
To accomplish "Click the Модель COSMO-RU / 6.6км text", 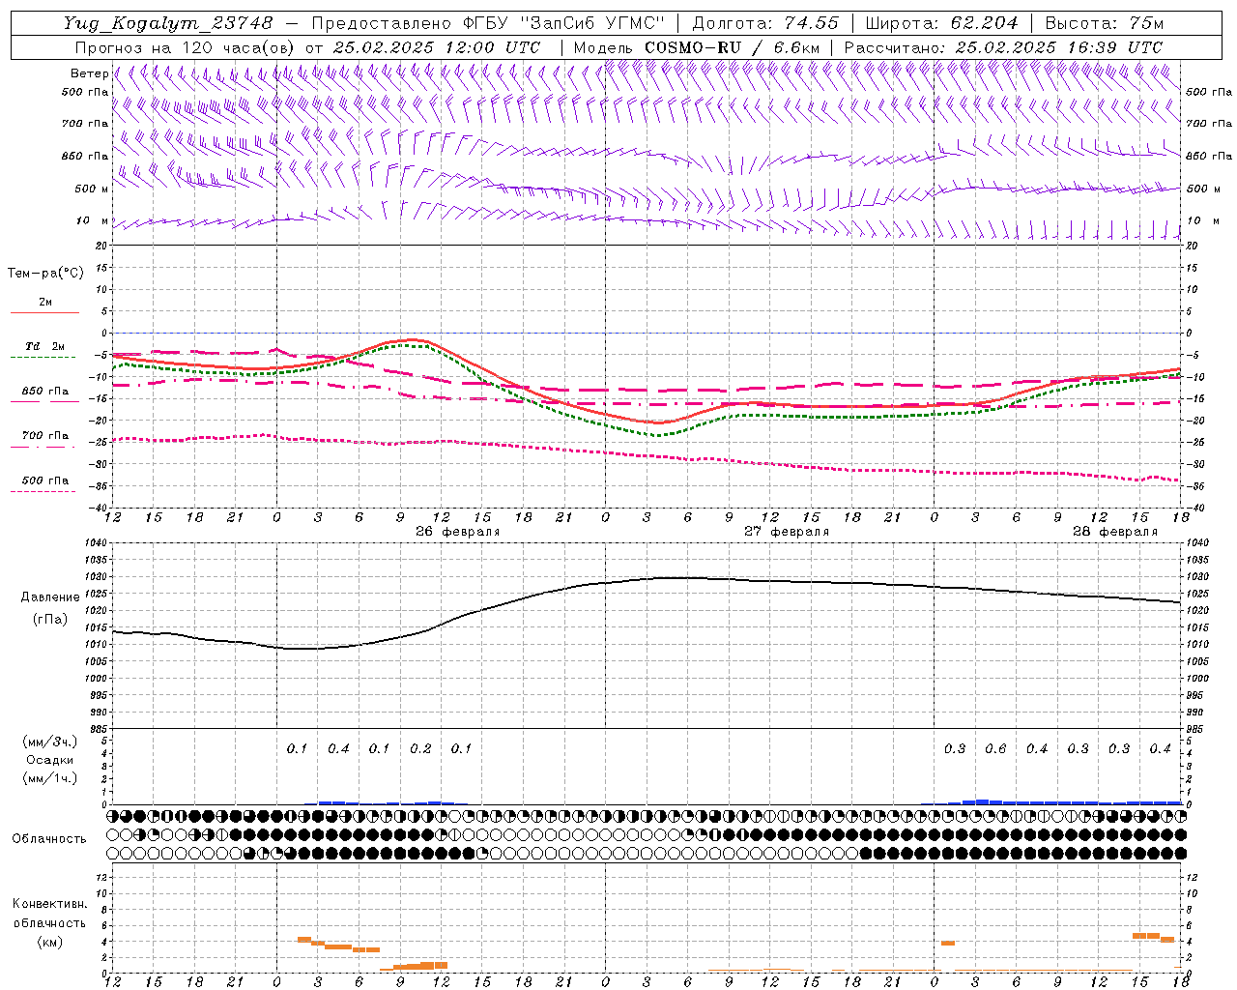I will [697, 47].
